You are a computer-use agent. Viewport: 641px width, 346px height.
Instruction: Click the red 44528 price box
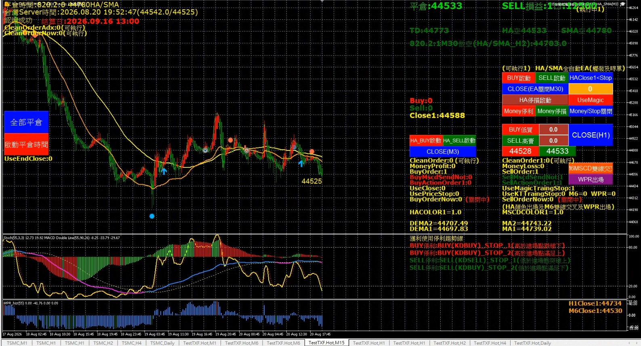coord(520,151)
